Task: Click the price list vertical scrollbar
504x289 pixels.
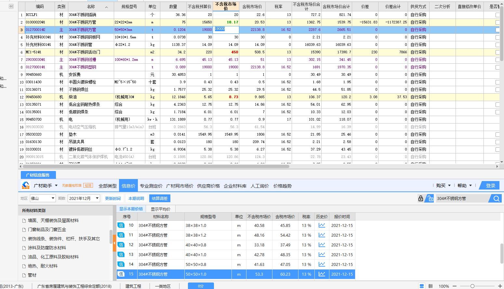Action: coord(502,253)
